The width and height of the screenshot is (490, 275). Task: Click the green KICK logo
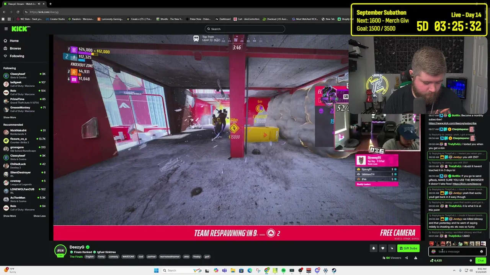pos(20,29)
